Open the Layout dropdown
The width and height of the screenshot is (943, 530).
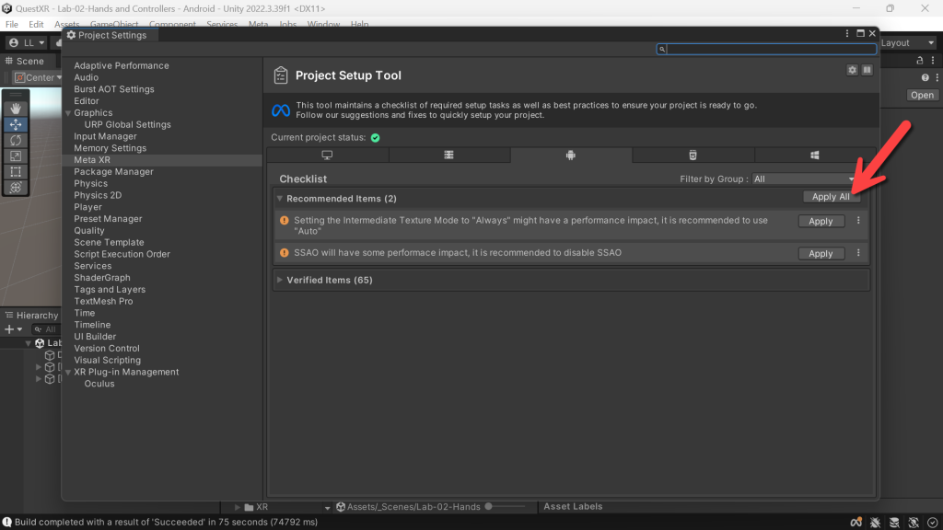pyautogui.click(x=908, y=42)
